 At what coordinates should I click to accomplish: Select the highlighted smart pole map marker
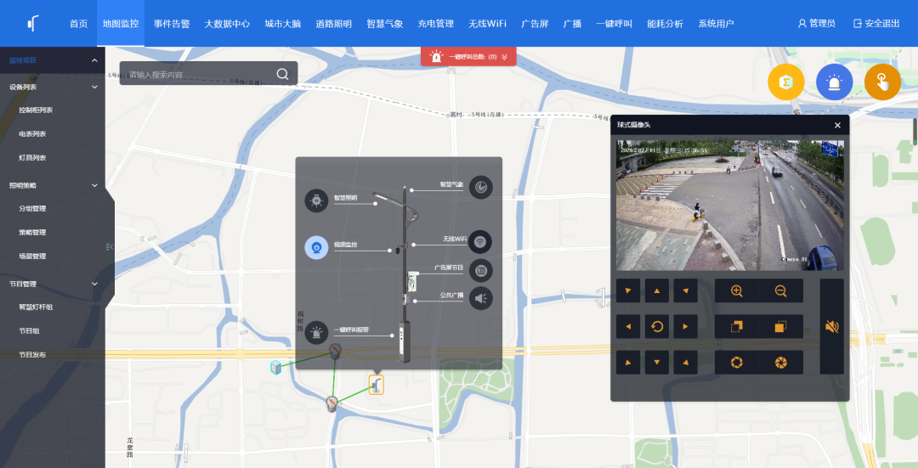click(377, 385)
